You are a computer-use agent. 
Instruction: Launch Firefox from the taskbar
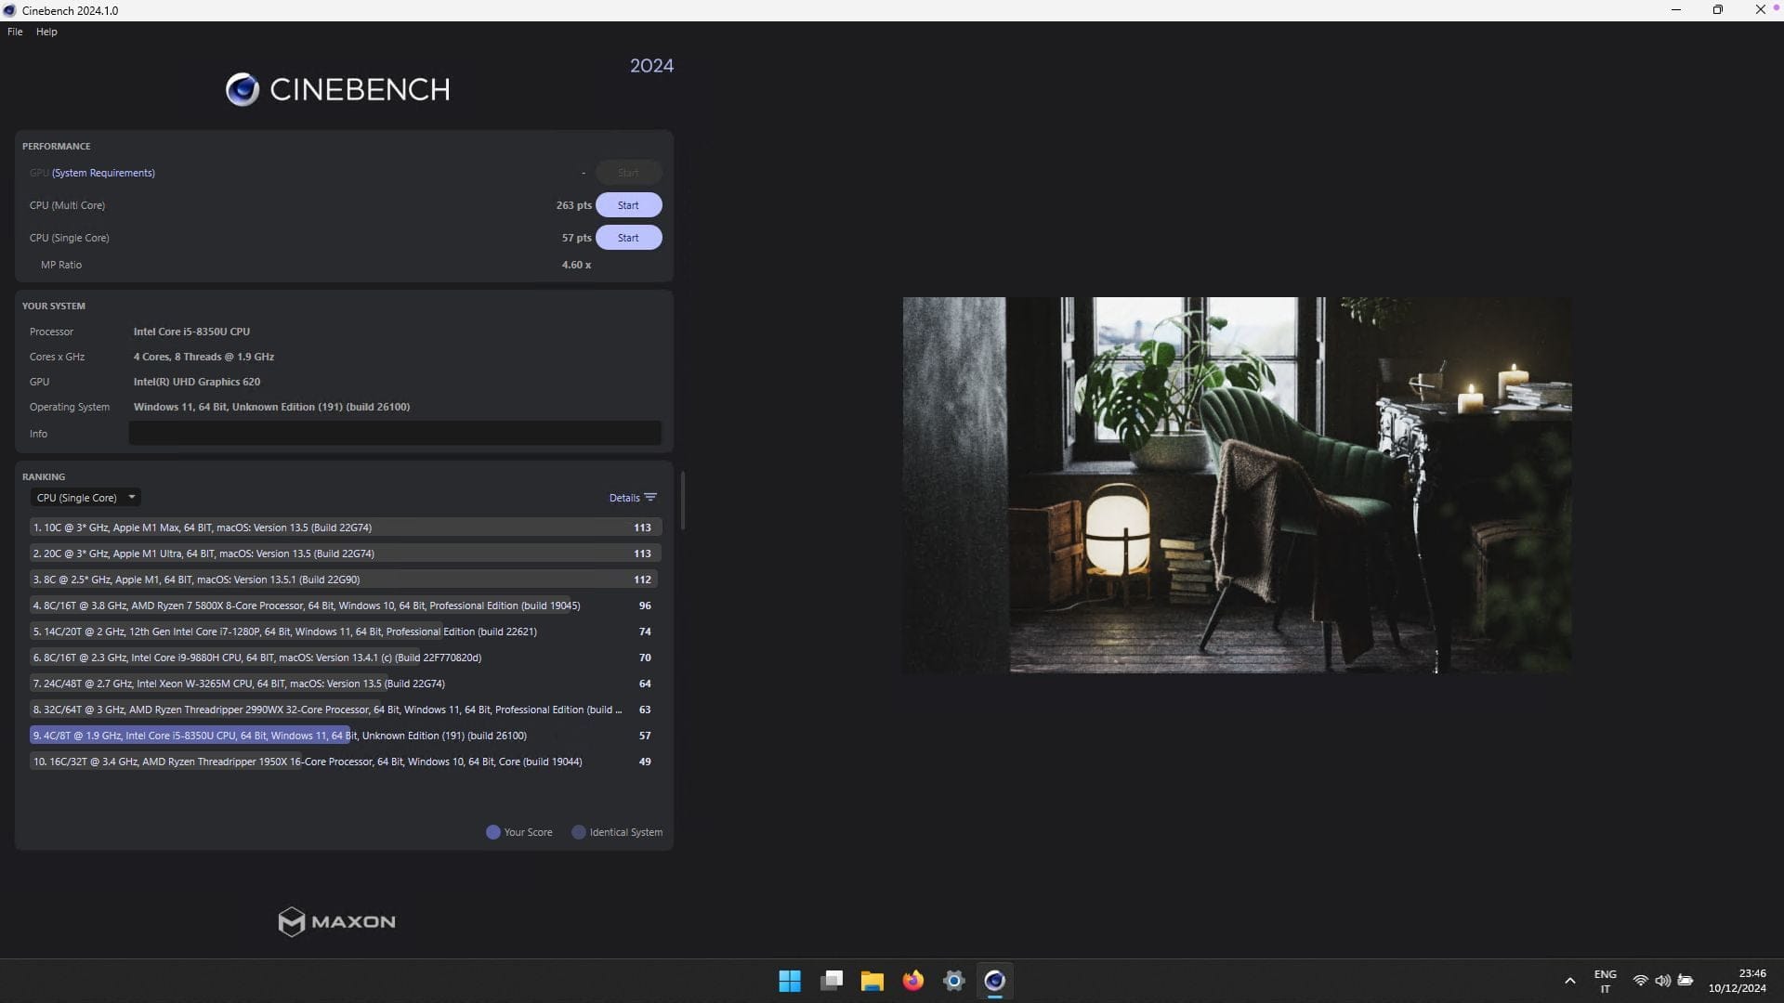(x=913, y=981)
